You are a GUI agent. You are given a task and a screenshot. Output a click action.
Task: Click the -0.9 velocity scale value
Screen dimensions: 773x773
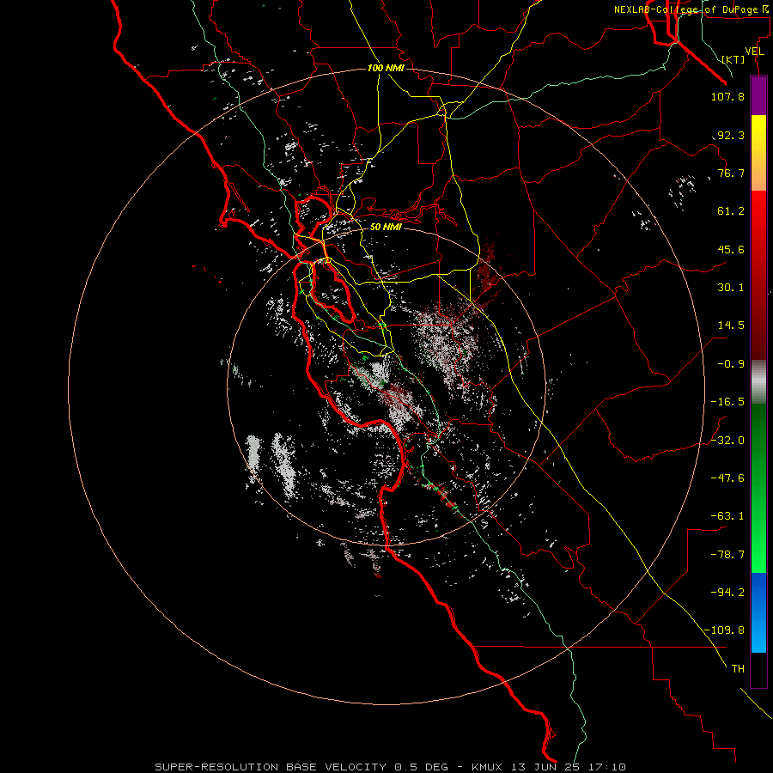click(731, 364)
